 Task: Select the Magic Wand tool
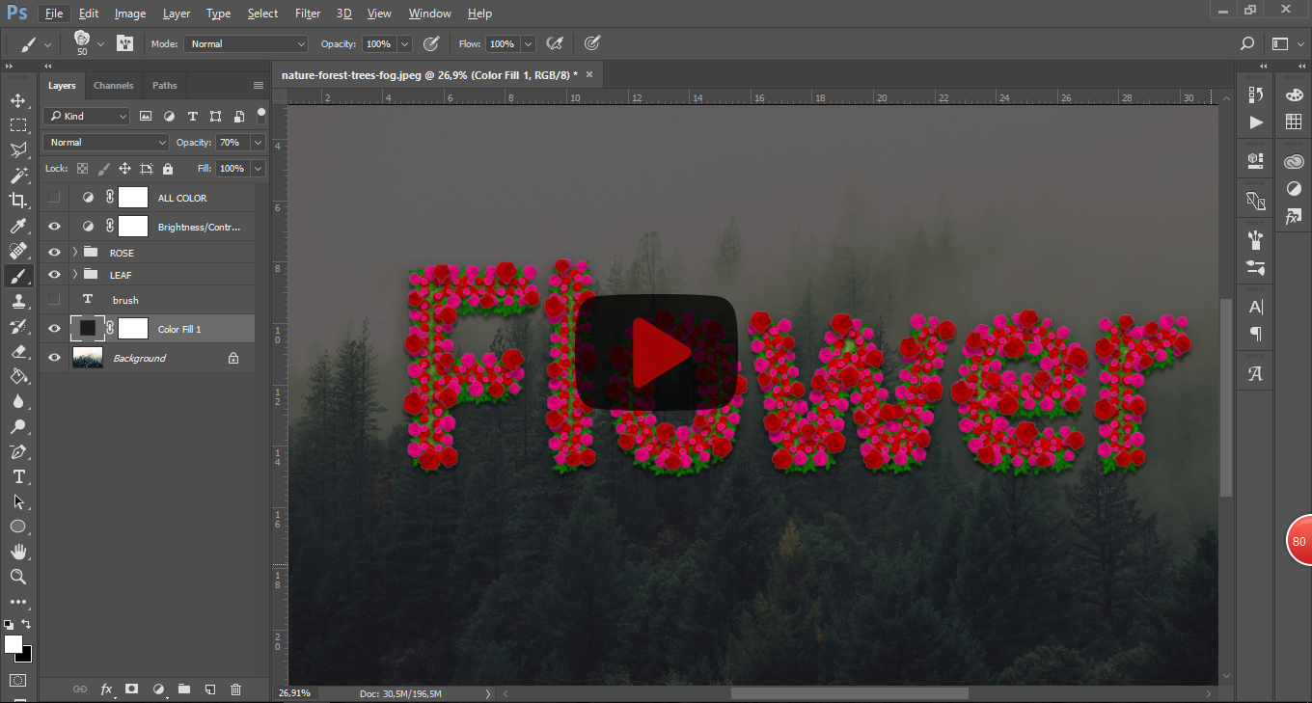18,176
